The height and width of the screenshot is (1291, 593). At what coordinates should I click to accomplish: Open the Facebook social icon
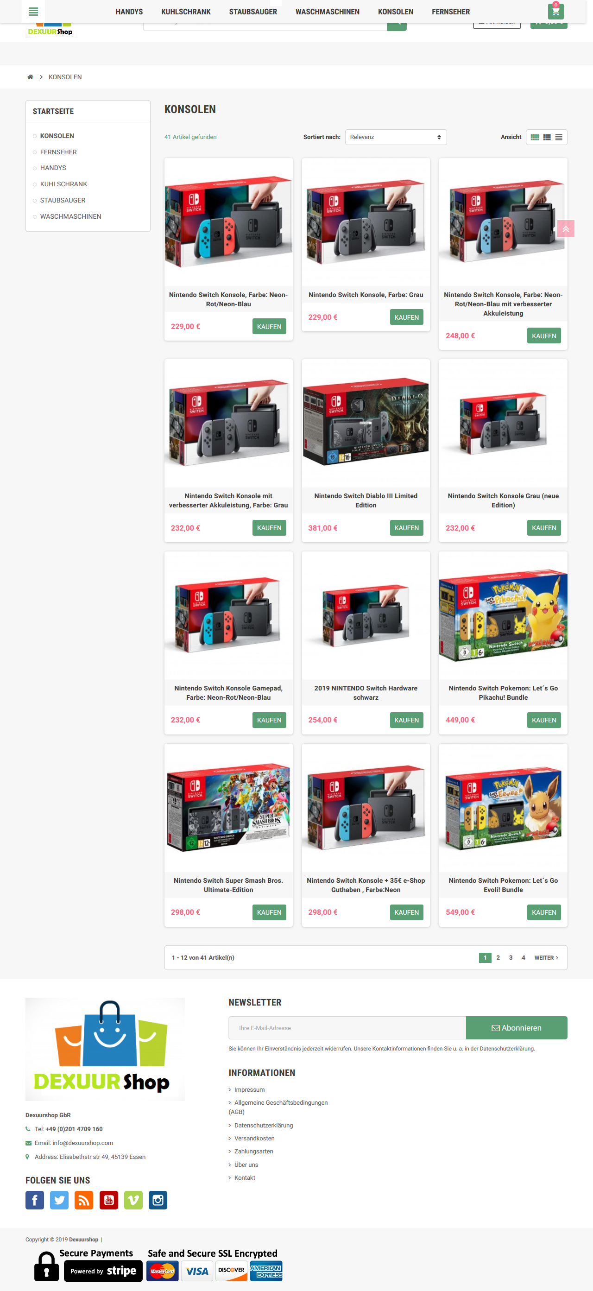click(35, 1200)
